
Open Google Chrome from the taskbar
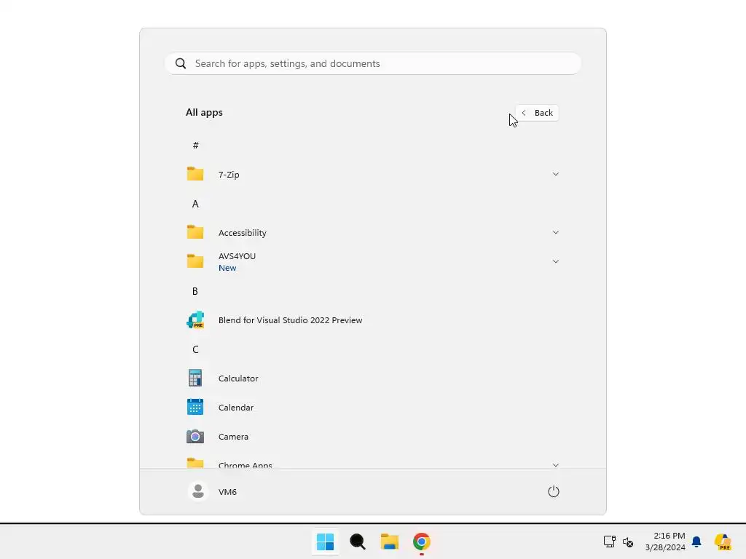(422, 542)
